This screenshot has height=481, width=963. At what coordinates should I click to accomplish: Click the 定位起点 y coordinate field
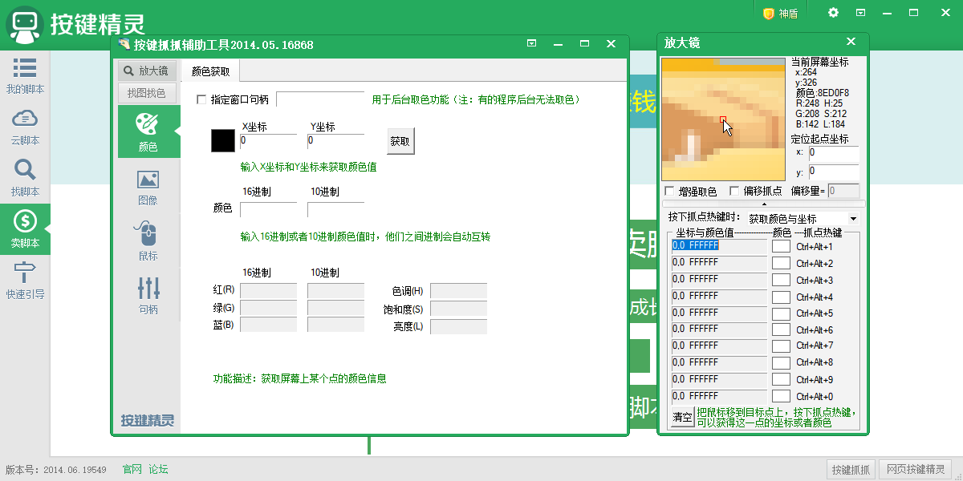point(834,172)
